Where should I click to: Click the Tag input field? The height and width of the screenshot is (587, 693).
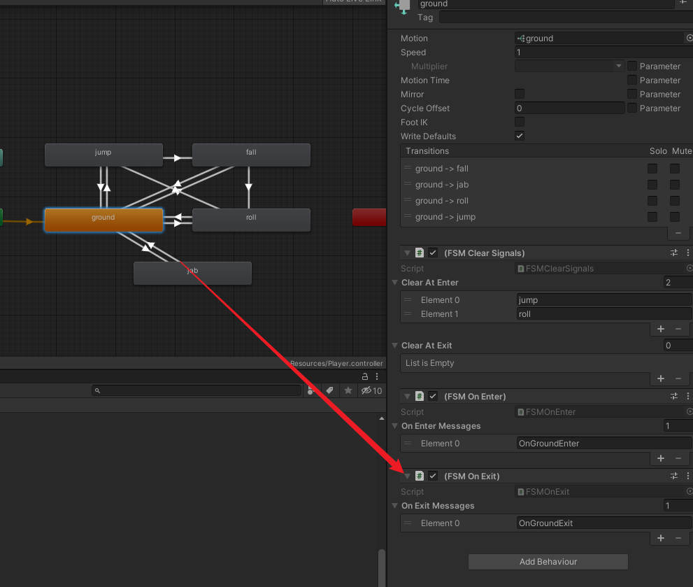pos(566,17)
